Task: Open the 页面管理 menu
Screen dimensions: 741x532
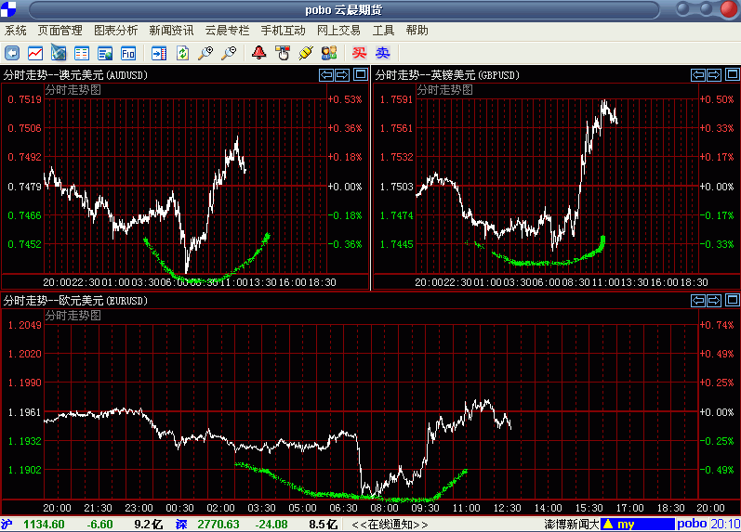Action: pyautogui.click(x=60, y=31)
